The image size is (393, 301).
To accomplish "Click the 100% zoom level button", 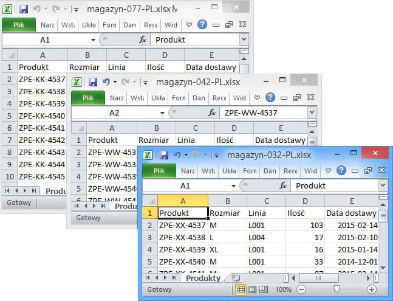I will pyautogui.click(x=283, y=290).
